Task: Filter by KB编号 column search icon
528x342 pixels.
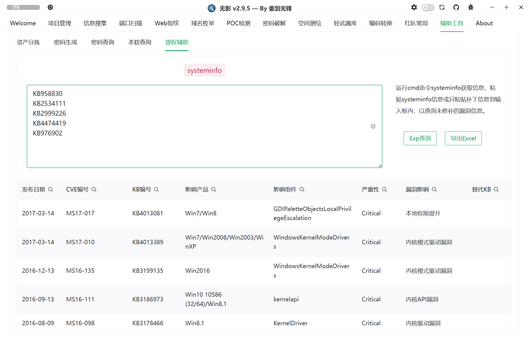Action: pyautogui.click(x=157, y=190)
